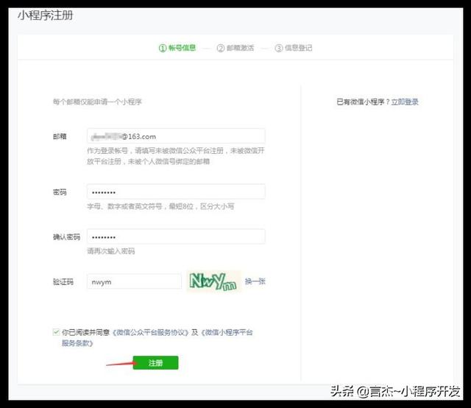
Task: Click the text 已有微信小程序？
Action: click(x=363, y=102)
